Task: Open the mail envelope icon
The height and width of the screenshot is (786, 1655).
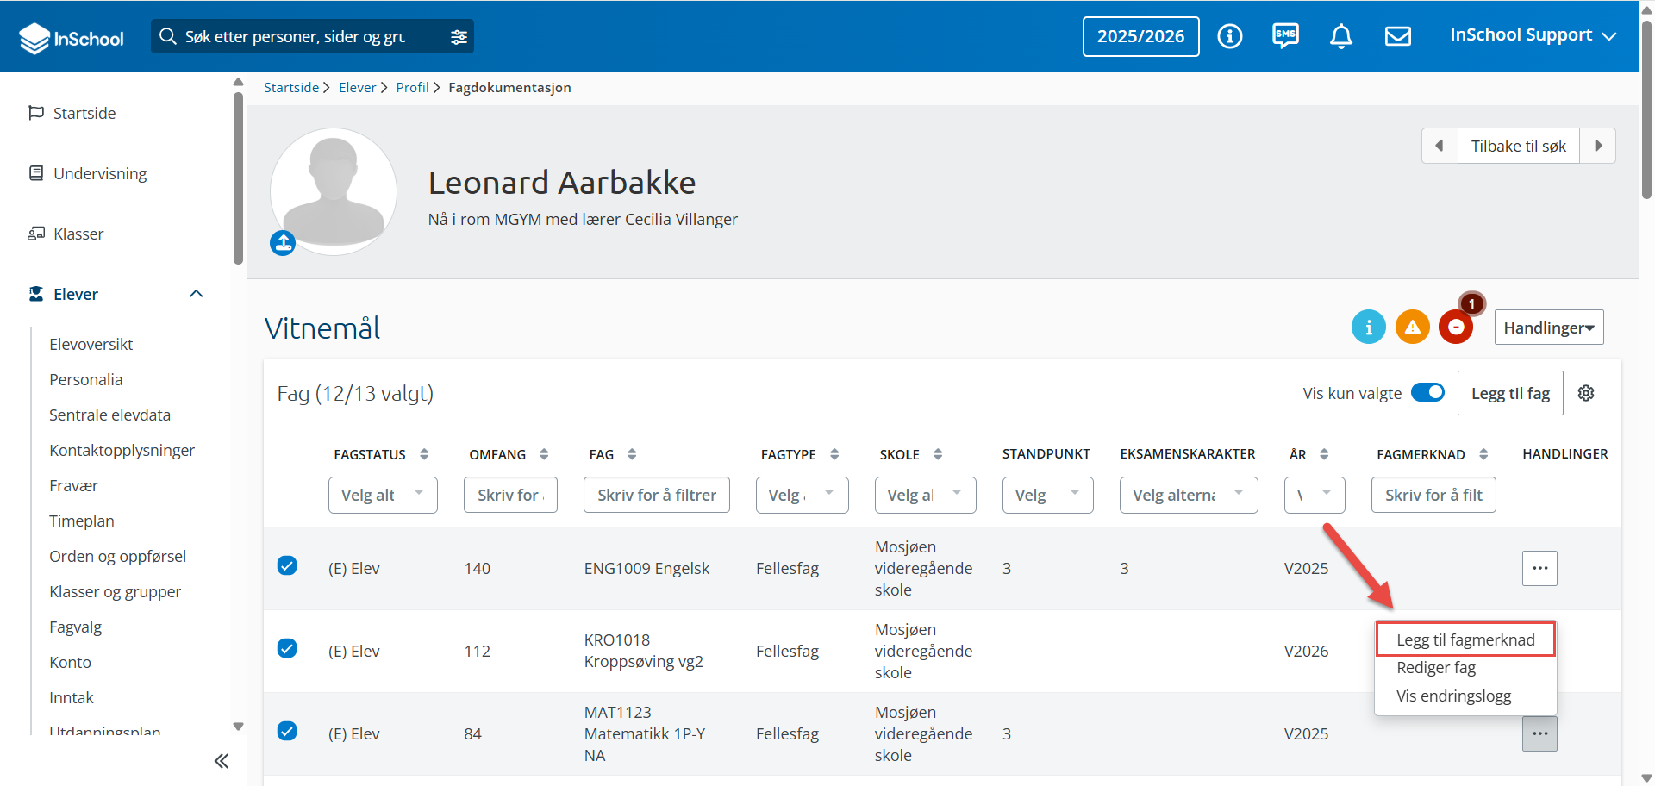Action: click(x=1397, y=36)
